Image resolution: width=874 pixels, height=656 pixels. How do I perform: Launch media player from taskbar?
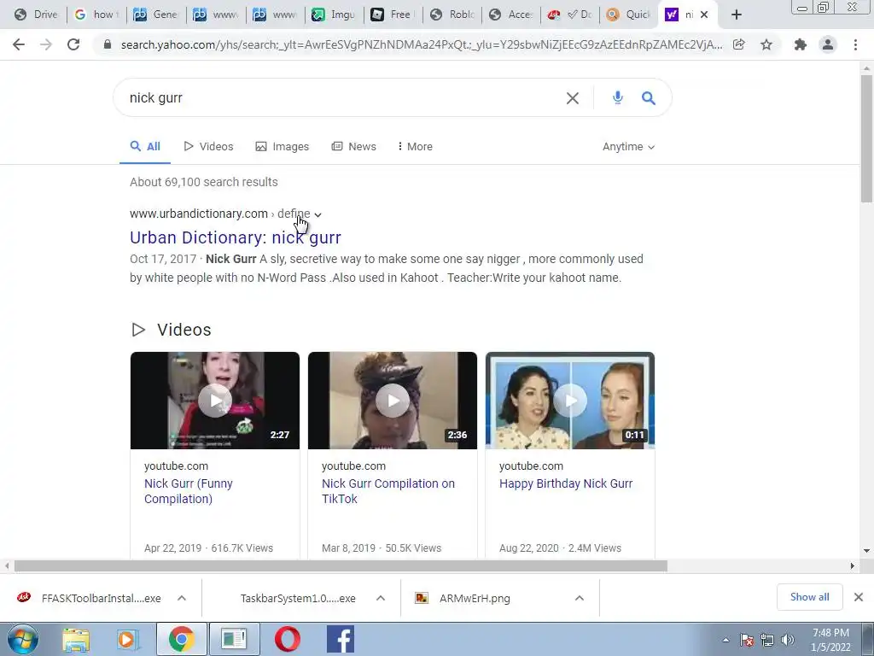pos(127,639)
